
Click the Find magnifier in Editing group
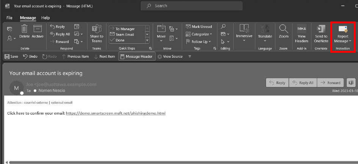(223, 26)
